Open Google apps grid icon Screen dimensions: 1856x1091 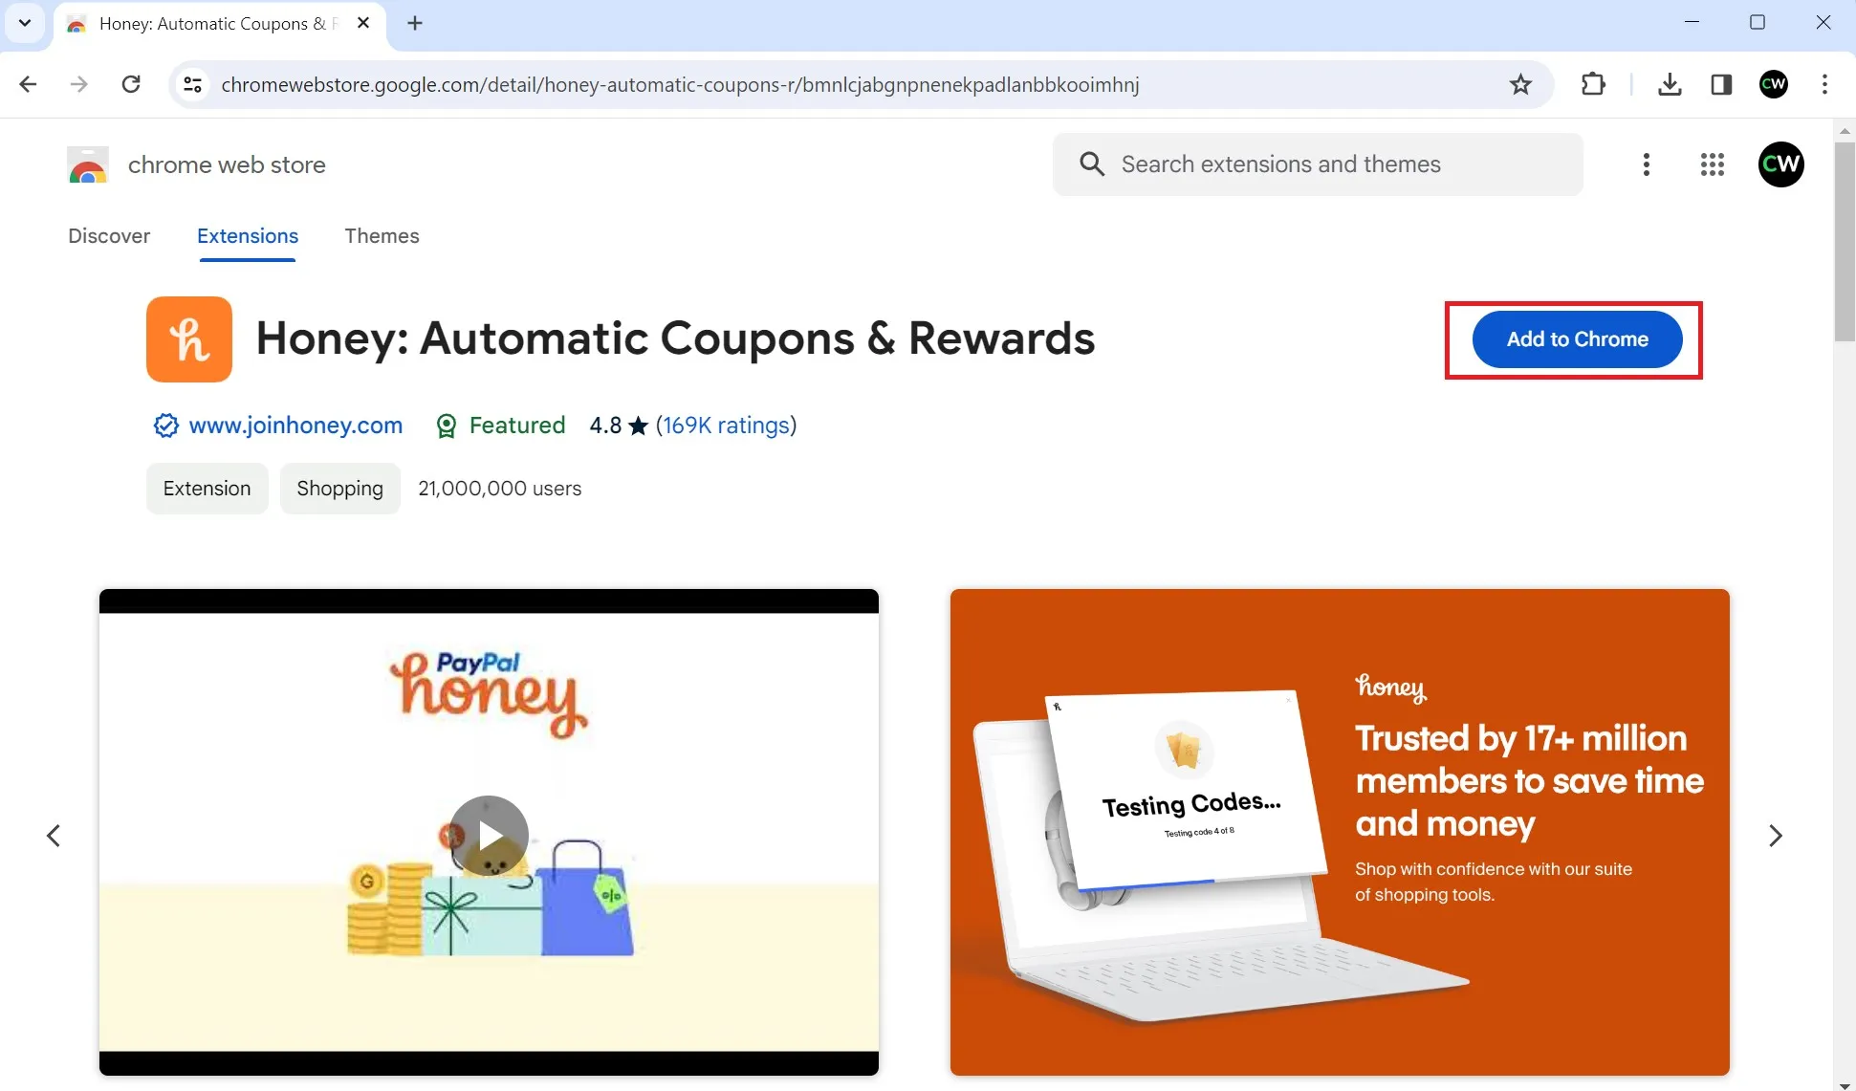point(1713,164)
